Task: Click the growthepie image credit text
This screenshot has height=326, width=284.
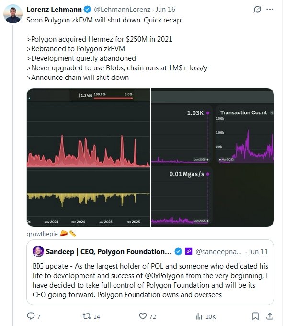Action: click(x=42, y=234)
